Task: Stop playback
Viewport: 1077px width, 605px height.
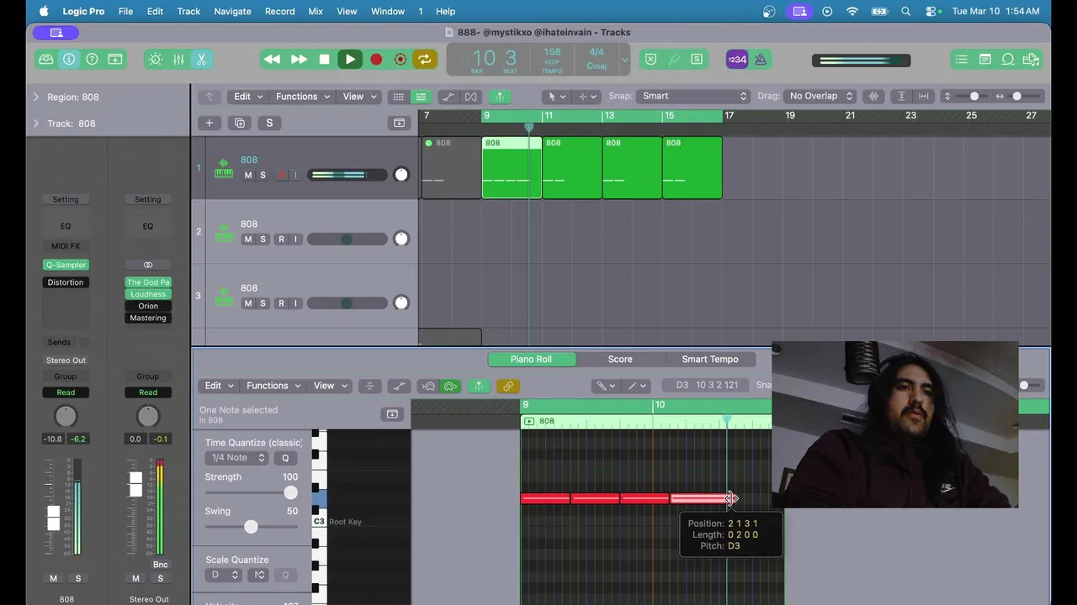Action: click(324, 60)
